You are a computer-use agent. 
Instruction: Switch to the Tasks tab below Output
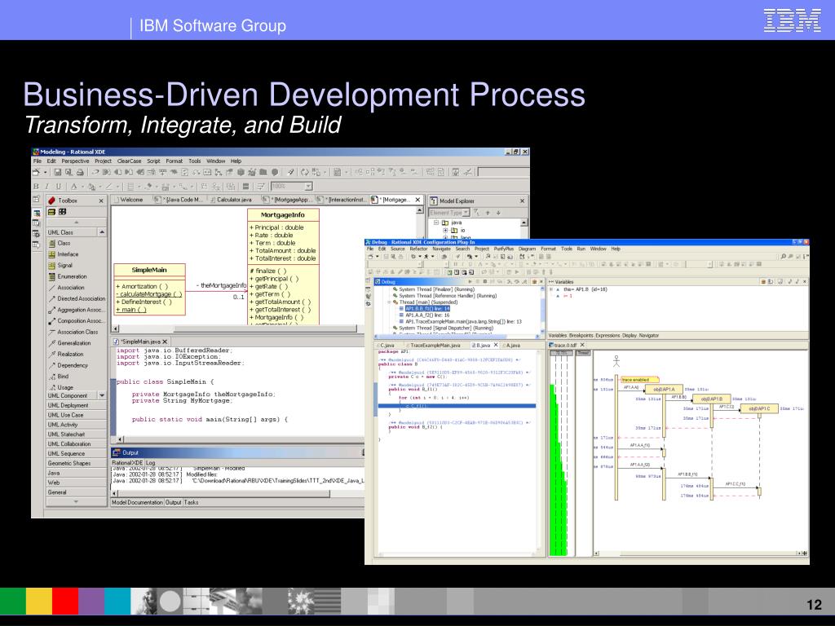pyautogui.click(x=191, y=502)
